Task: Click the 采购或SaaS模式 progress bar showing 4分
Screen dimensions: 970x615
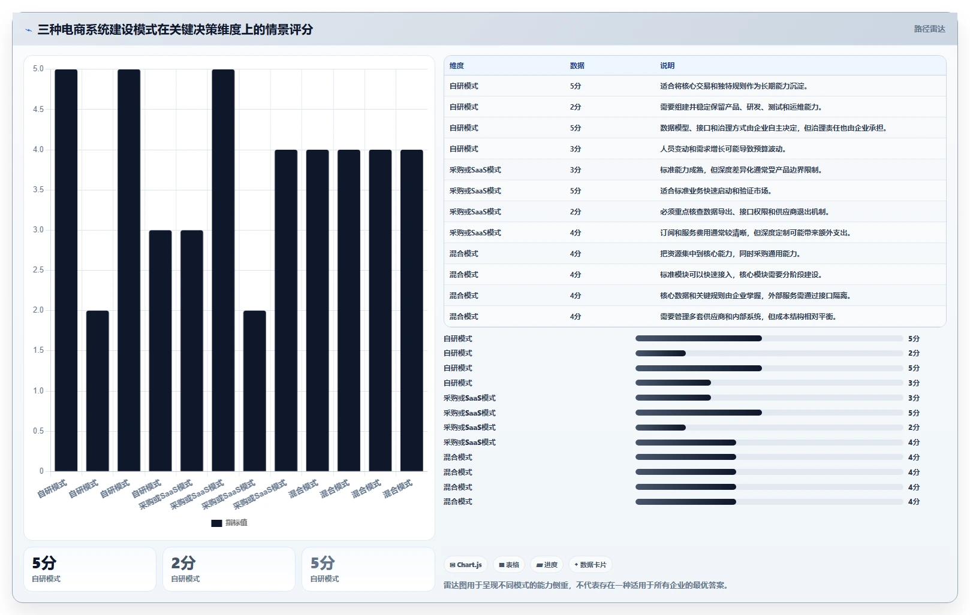Action: pyautogui.click(x=769, y=443)
